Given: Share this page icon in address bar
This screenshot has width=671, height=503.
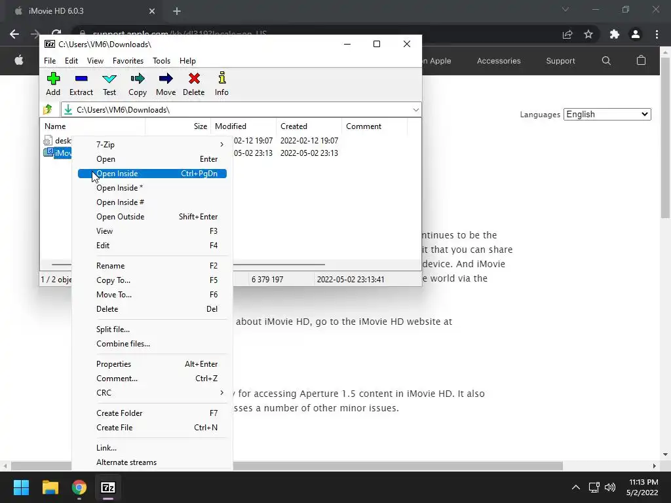Looking at the screenshot, I should [567, 34].
